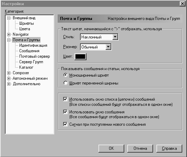The height and width of the screenshot is (157, 187).
Task: Expand the Composer category node
Action: click(x=9, y=73)
